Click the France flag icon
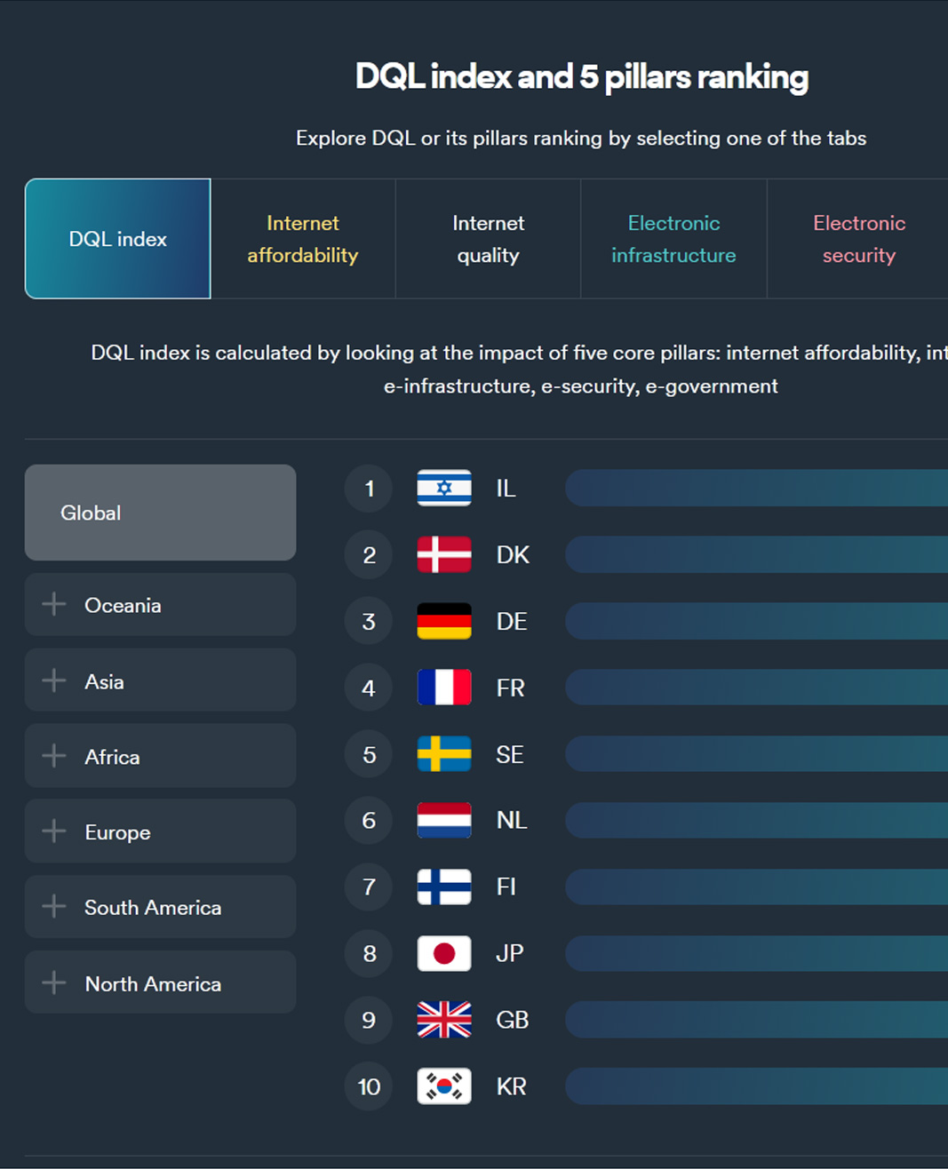This screenshot has height=1169, width=948. point(444,688)
